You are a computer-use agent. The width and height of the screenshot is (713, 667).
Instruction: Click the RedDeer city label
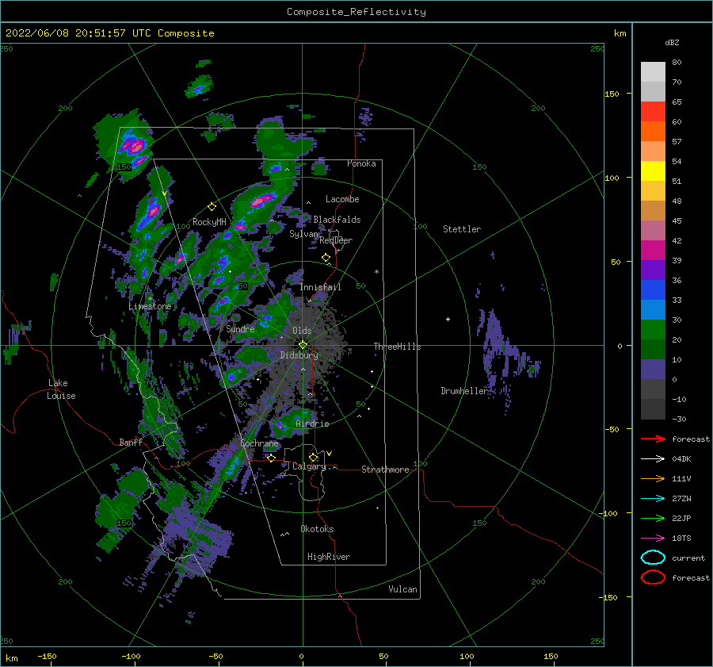point(336,240)
